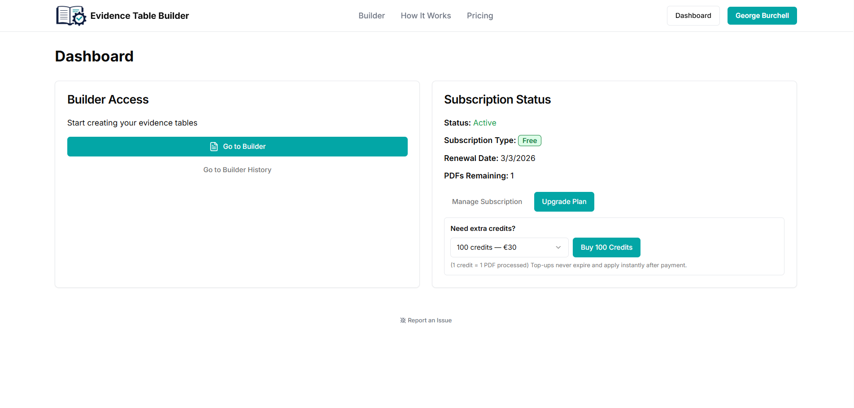Click the chevron arrow in credits selector

[x=558, y=247]
